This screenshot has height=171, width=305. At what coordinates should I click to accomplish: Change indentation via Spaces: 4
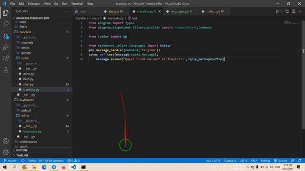click(x=230, y=161)
